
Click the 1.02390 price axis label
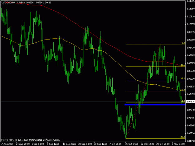coord(191,133)
